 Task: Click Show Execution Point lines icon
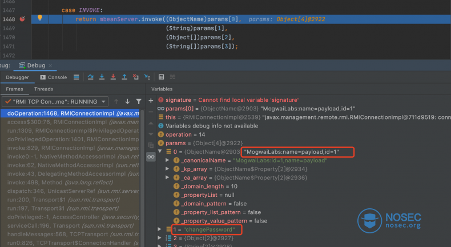pyautogui.click(x=76, y=77)
